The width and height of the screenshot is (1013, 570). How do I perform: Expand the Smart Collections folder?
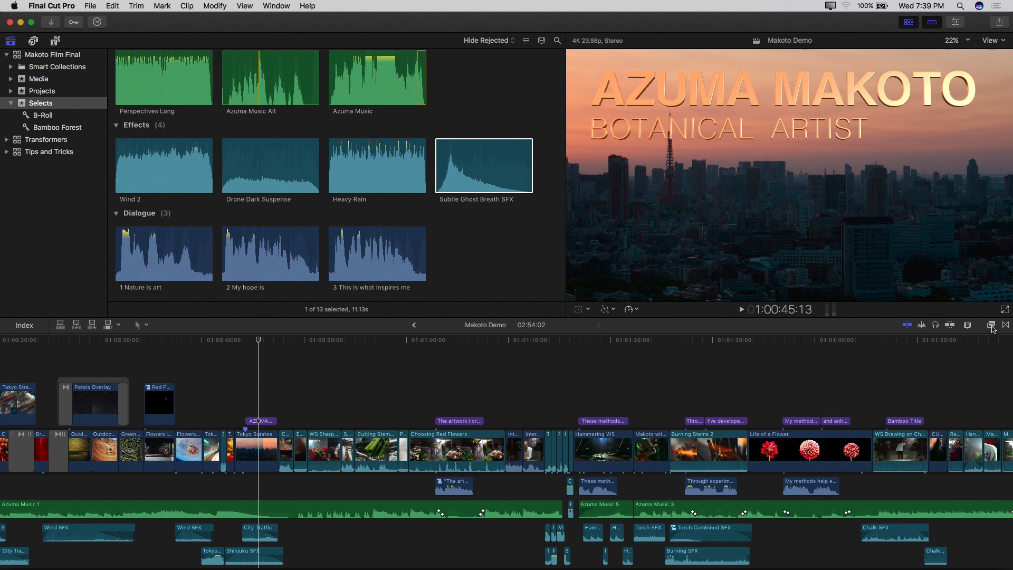pos(11,67)
